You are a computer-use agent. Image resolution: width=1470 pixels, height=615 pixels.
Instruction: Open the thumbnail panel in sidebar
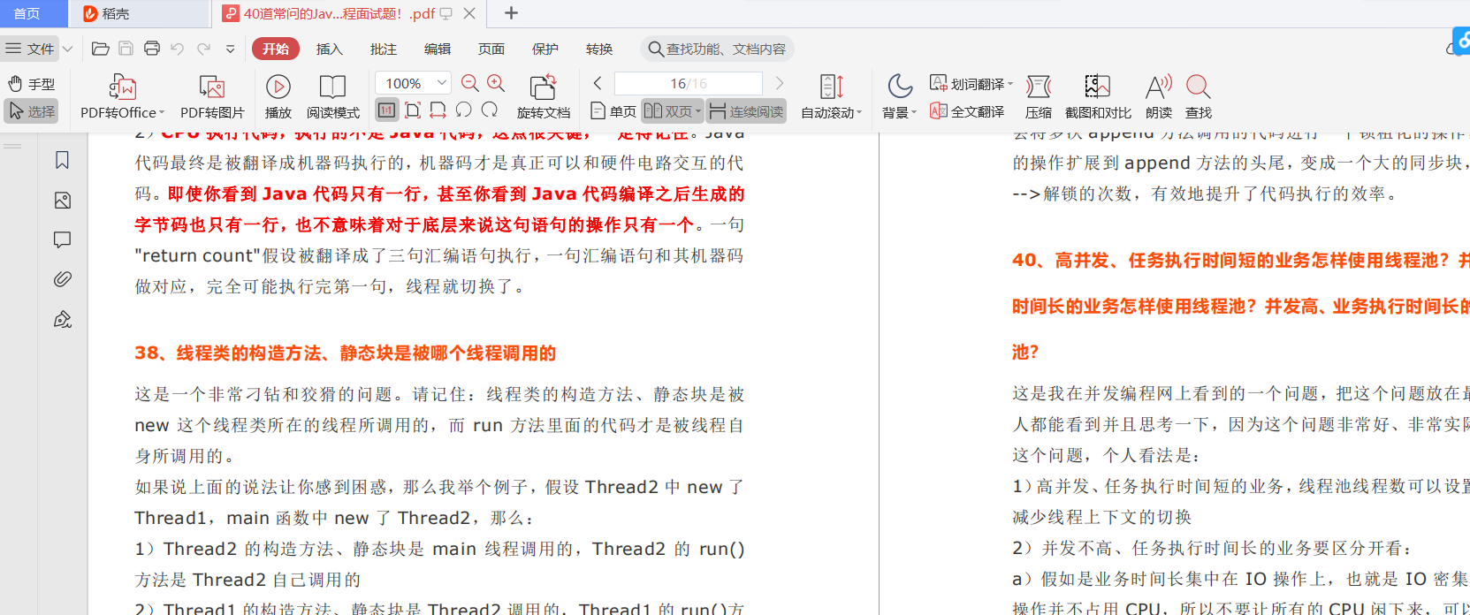click(62, 201)
